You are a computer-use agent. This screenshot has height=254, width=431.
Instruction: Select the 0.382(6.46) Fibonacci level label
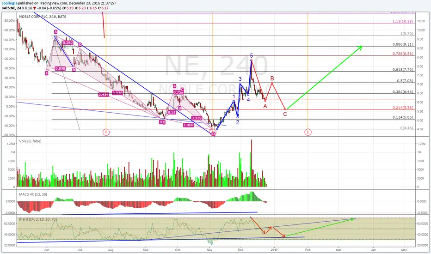point(403,92)
